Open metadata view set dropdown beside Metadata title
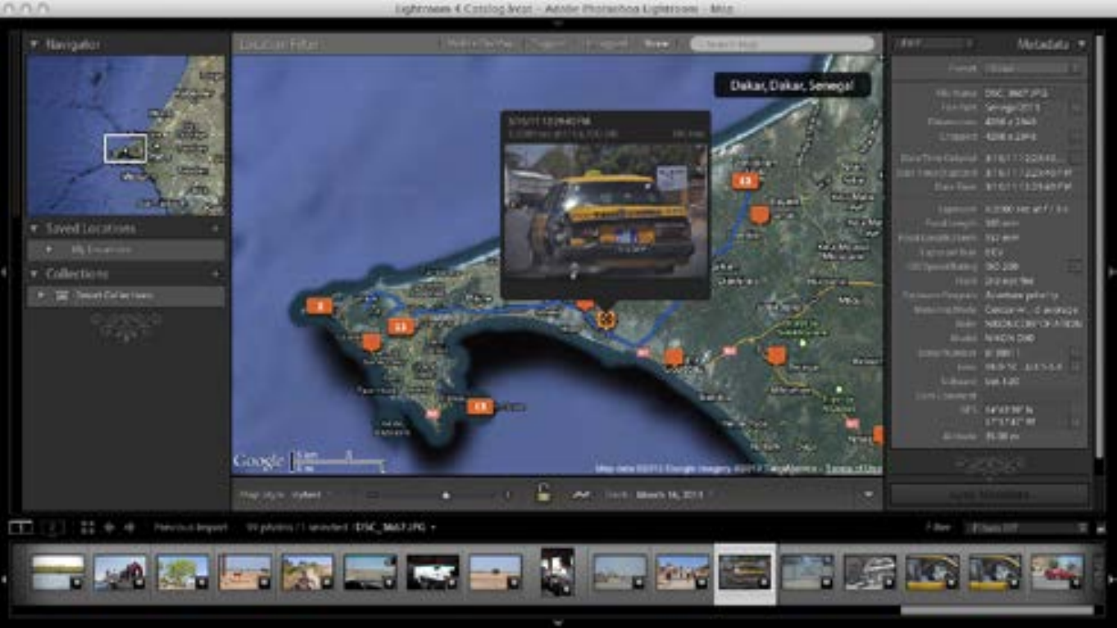This screenshot has height=628, width=1117. (935, 44)
